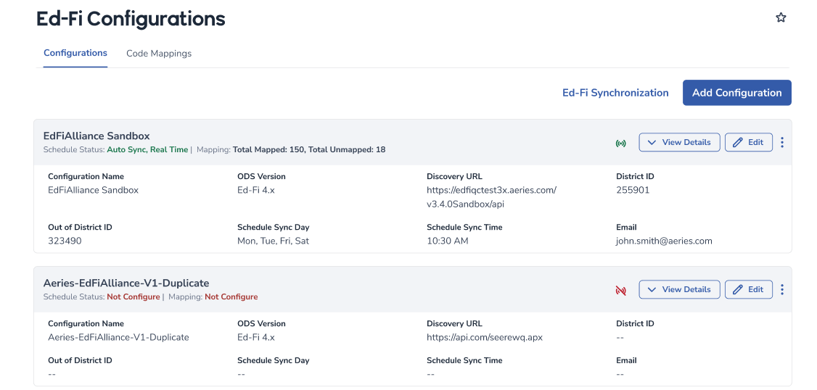Open the Ed-Fi Synchronization link

(615, 93)
